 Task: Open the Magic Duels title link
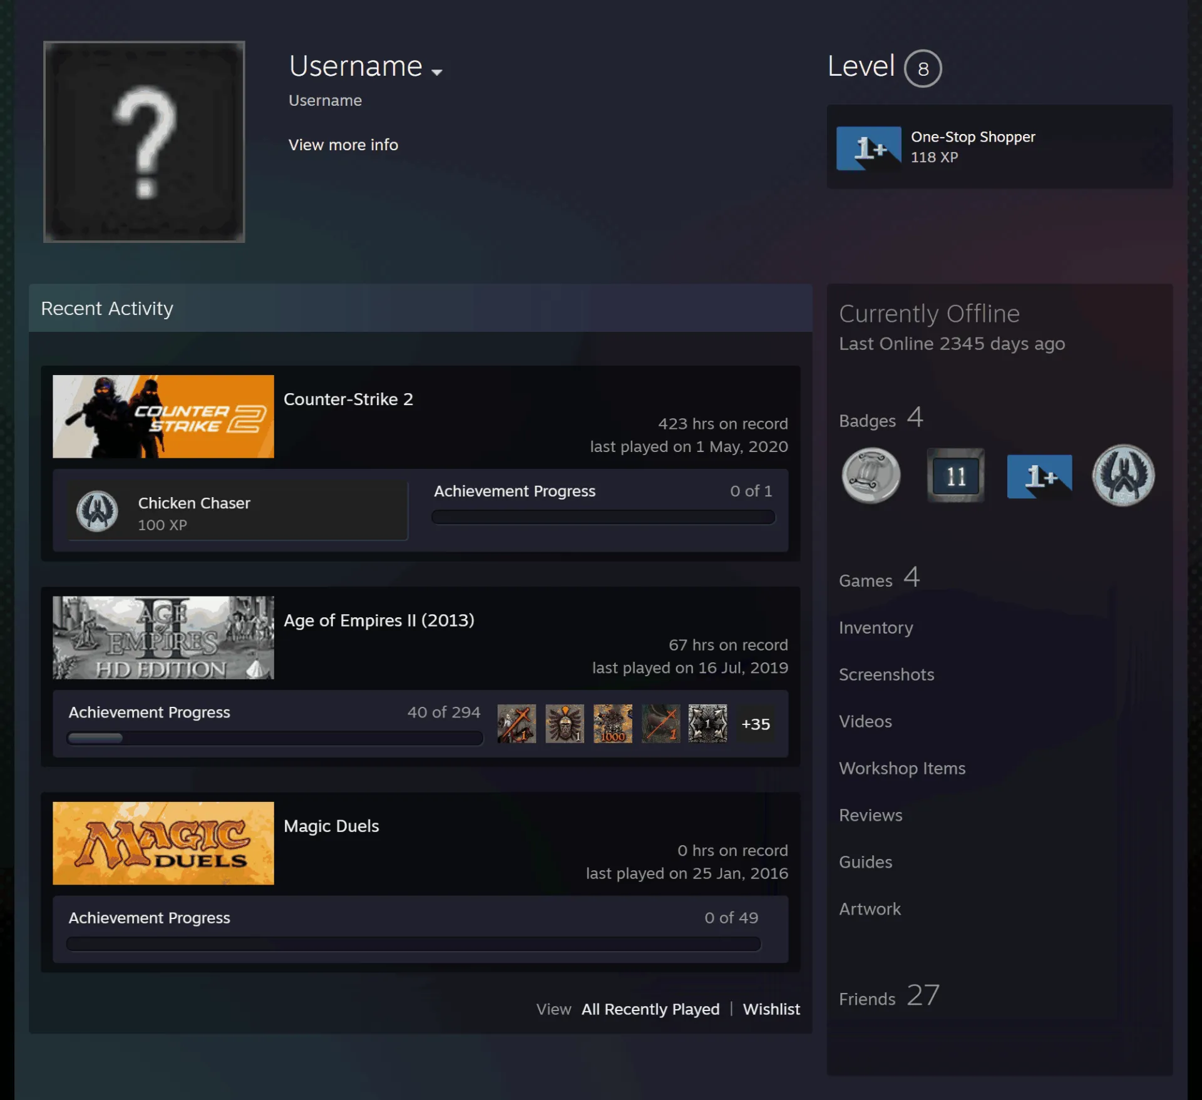click(x=331, y=826)
